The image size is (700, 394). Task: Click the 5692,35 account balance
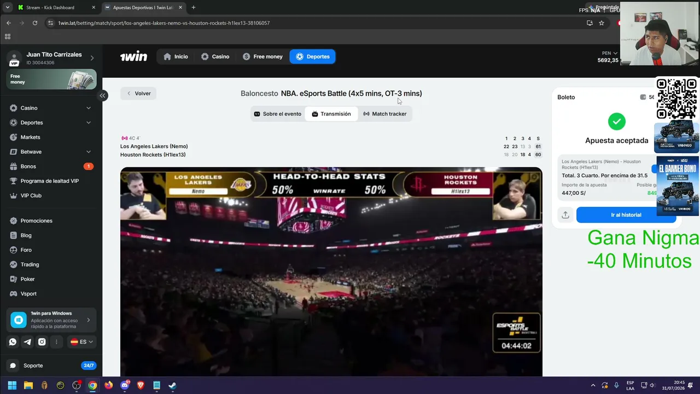pos(608,60)
